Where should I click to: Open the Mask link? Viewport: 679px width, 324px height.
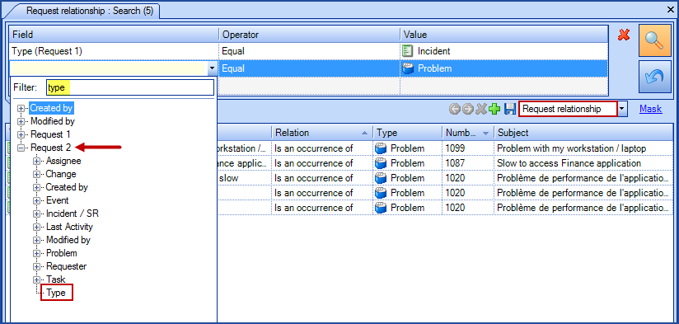coord(650,109)
